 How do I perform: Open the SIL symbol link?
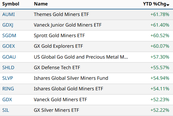(6, 110)
